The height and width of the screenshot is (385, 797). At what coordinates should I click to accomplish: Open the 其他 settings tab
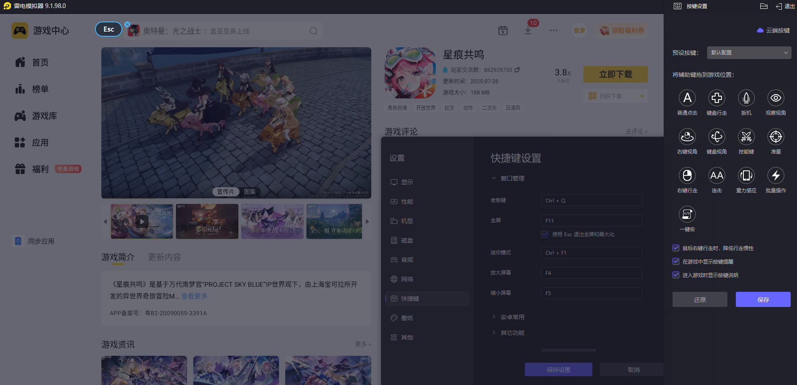427,337
